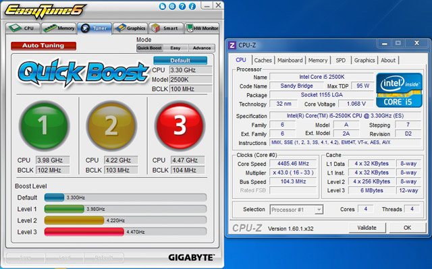
Task: Click the Level 1 CPU 3.98 GHz field
Action: pos(53,160)
